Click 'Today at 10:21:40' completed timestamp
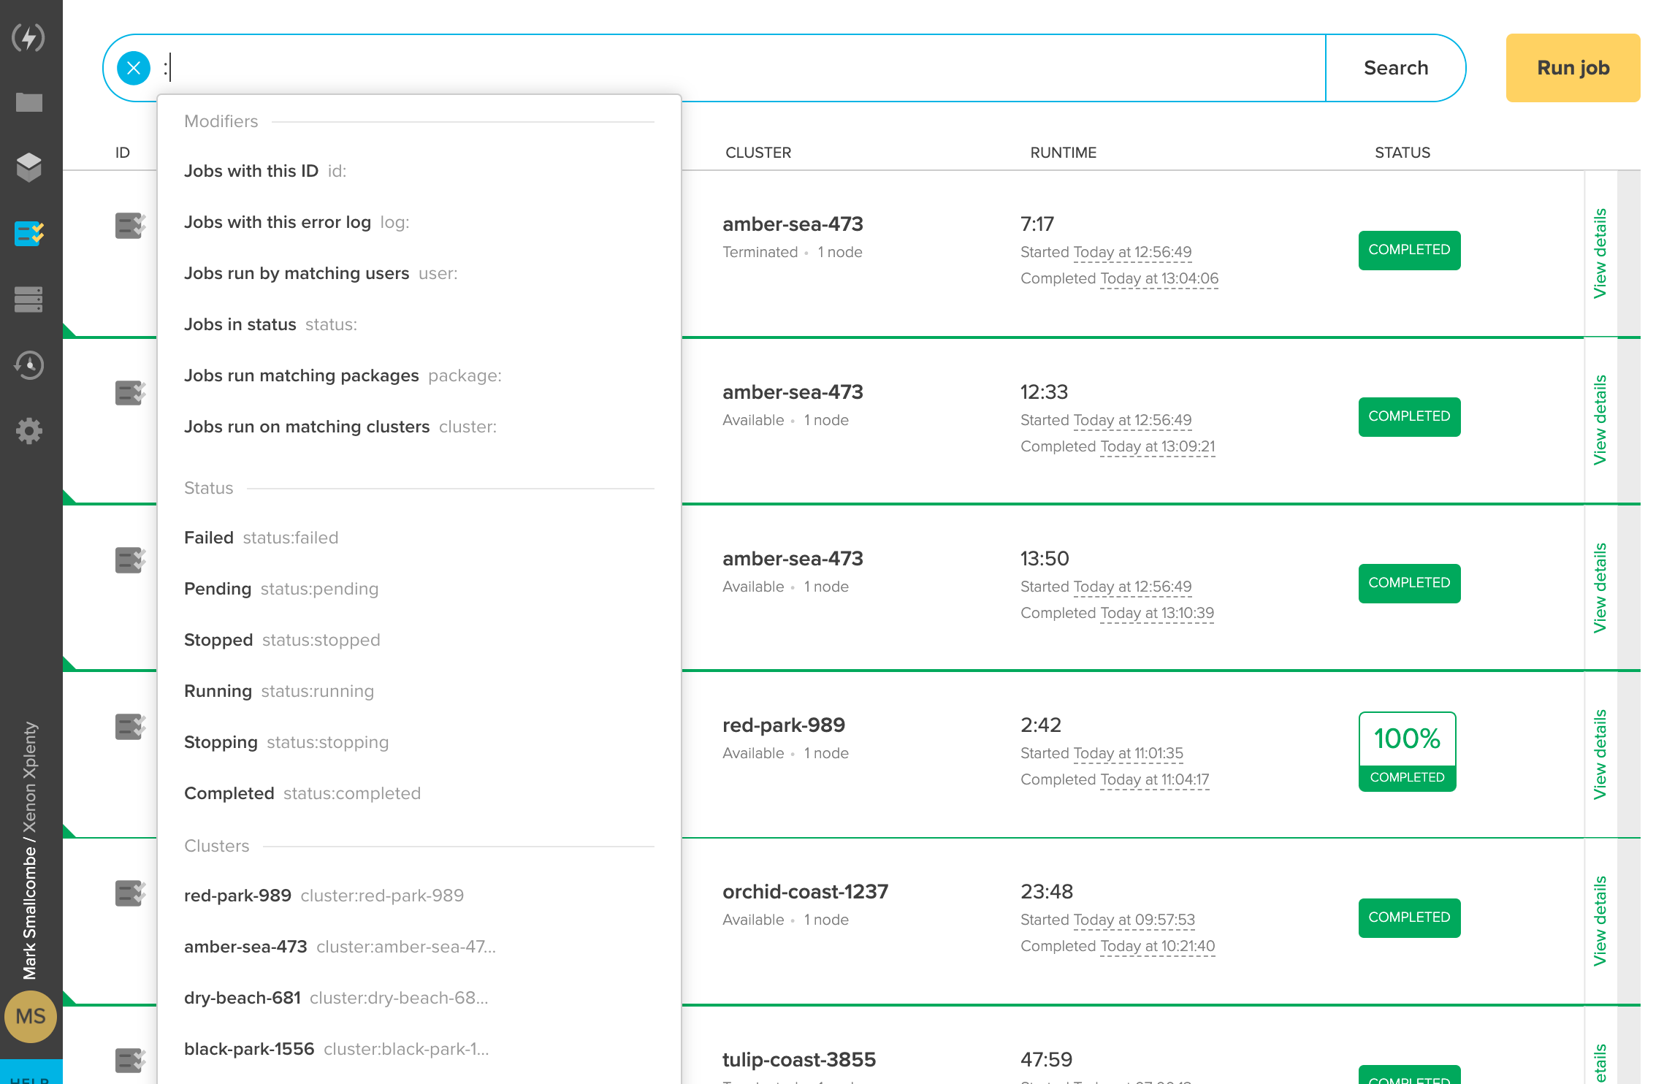 (x=1158, y=947)
